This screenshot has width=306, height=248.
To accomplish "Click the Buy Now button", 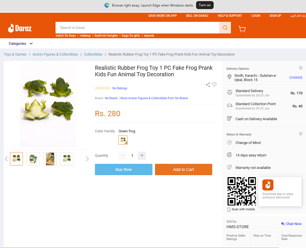I will click(124, 169).
